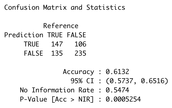Select the value 235 in the matrix

[80, 53]
